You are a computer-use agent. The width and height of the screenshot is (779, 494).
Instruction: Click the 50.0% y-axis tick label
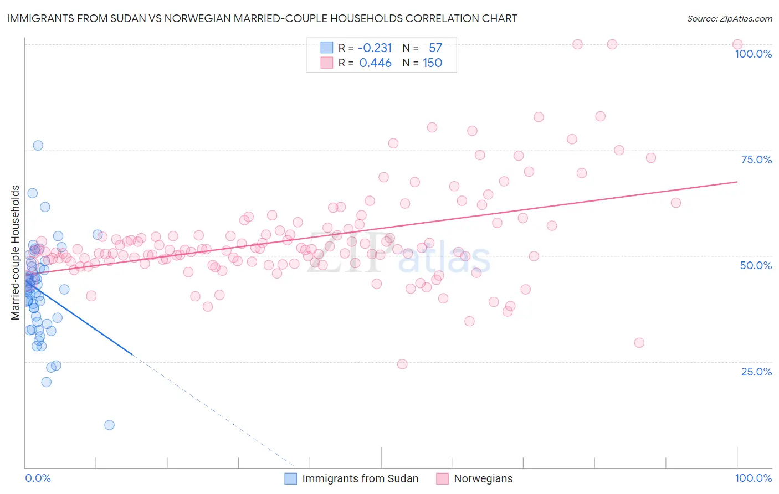756,265
